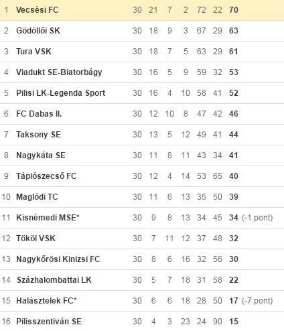Click Viadukt SE-Biatorbágy in the table
The height and width of the screenshot is (331, 284).
click(59, 72)
